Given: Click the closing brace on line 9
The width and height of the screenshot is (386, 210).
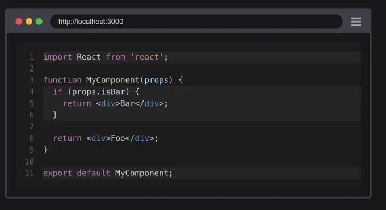Looking at the screenshot, I should pyautogui.click(x=45, y=150).
